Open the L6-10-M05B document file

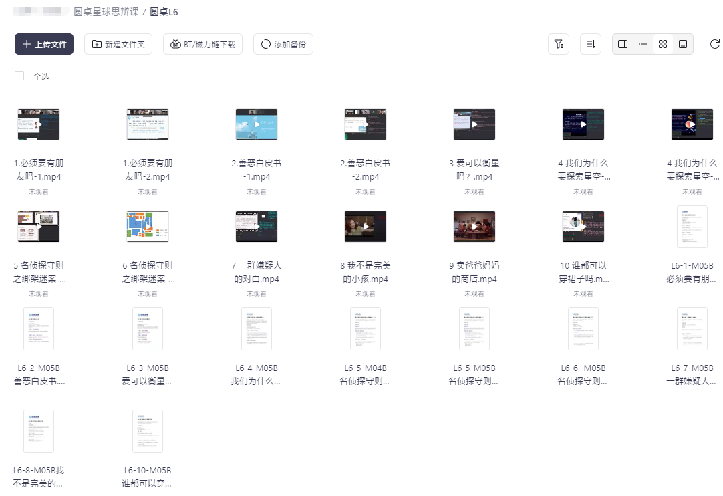click(x=148, y=431)
